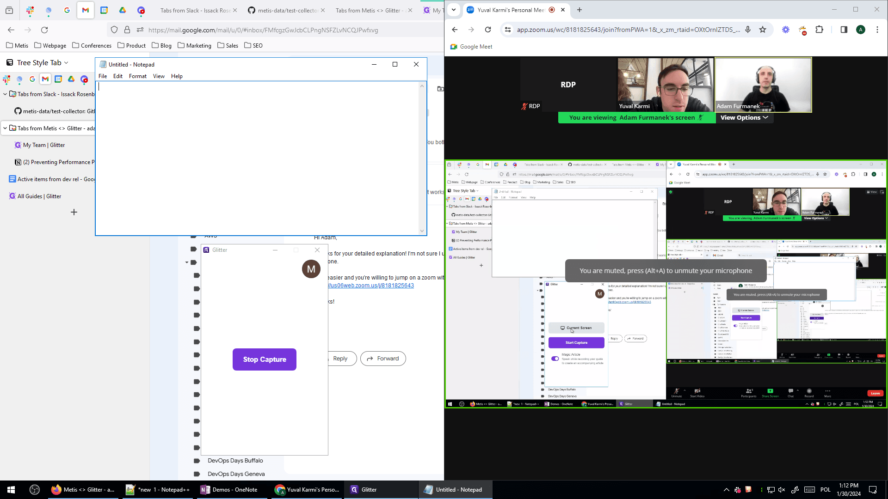Click the Gmail pinned tab in Firefox
This screenshot has width=888, height=499.
coord(86,10)
